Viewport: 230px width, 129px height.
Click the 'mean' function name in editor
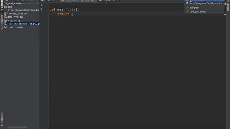pyautogui.click(x=61, y=10)
